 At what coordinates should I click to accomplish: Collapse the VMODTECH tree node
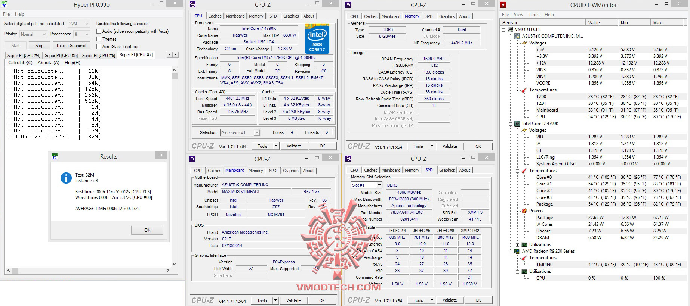pyautogui.click(x=503, y=29)
